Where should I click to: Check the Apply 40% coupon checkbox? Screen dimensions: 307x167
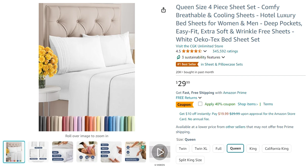(x=200, y=104)
